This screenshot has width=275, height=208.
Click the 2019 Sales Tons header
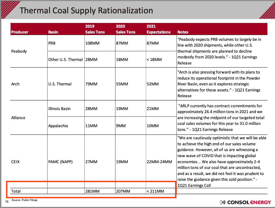tap(95, 29)
